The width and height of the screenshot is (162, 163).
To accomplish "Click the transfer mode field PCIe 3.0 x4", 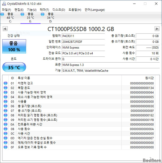I will [x=83, y=53].
